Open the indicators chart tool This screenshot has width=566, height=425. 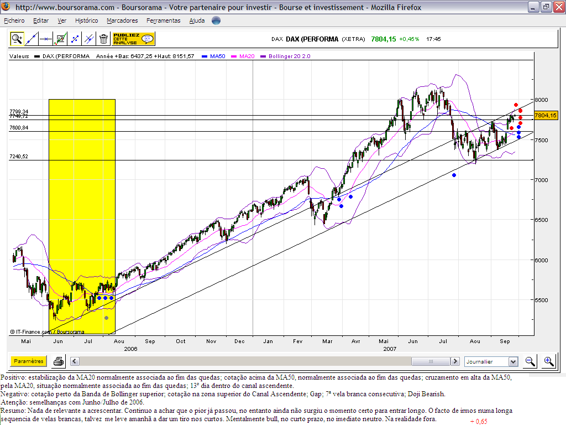pos(60,39)
